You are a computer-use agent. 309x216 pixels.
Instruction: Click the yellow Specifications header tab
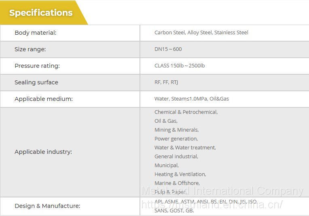click(41, 13)
